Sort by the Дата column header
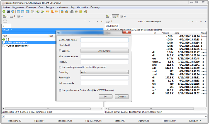 click(177, 33)
